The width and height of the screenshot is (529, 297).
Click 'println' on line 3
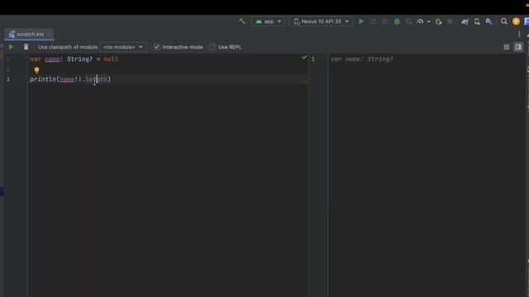point(43,79)
